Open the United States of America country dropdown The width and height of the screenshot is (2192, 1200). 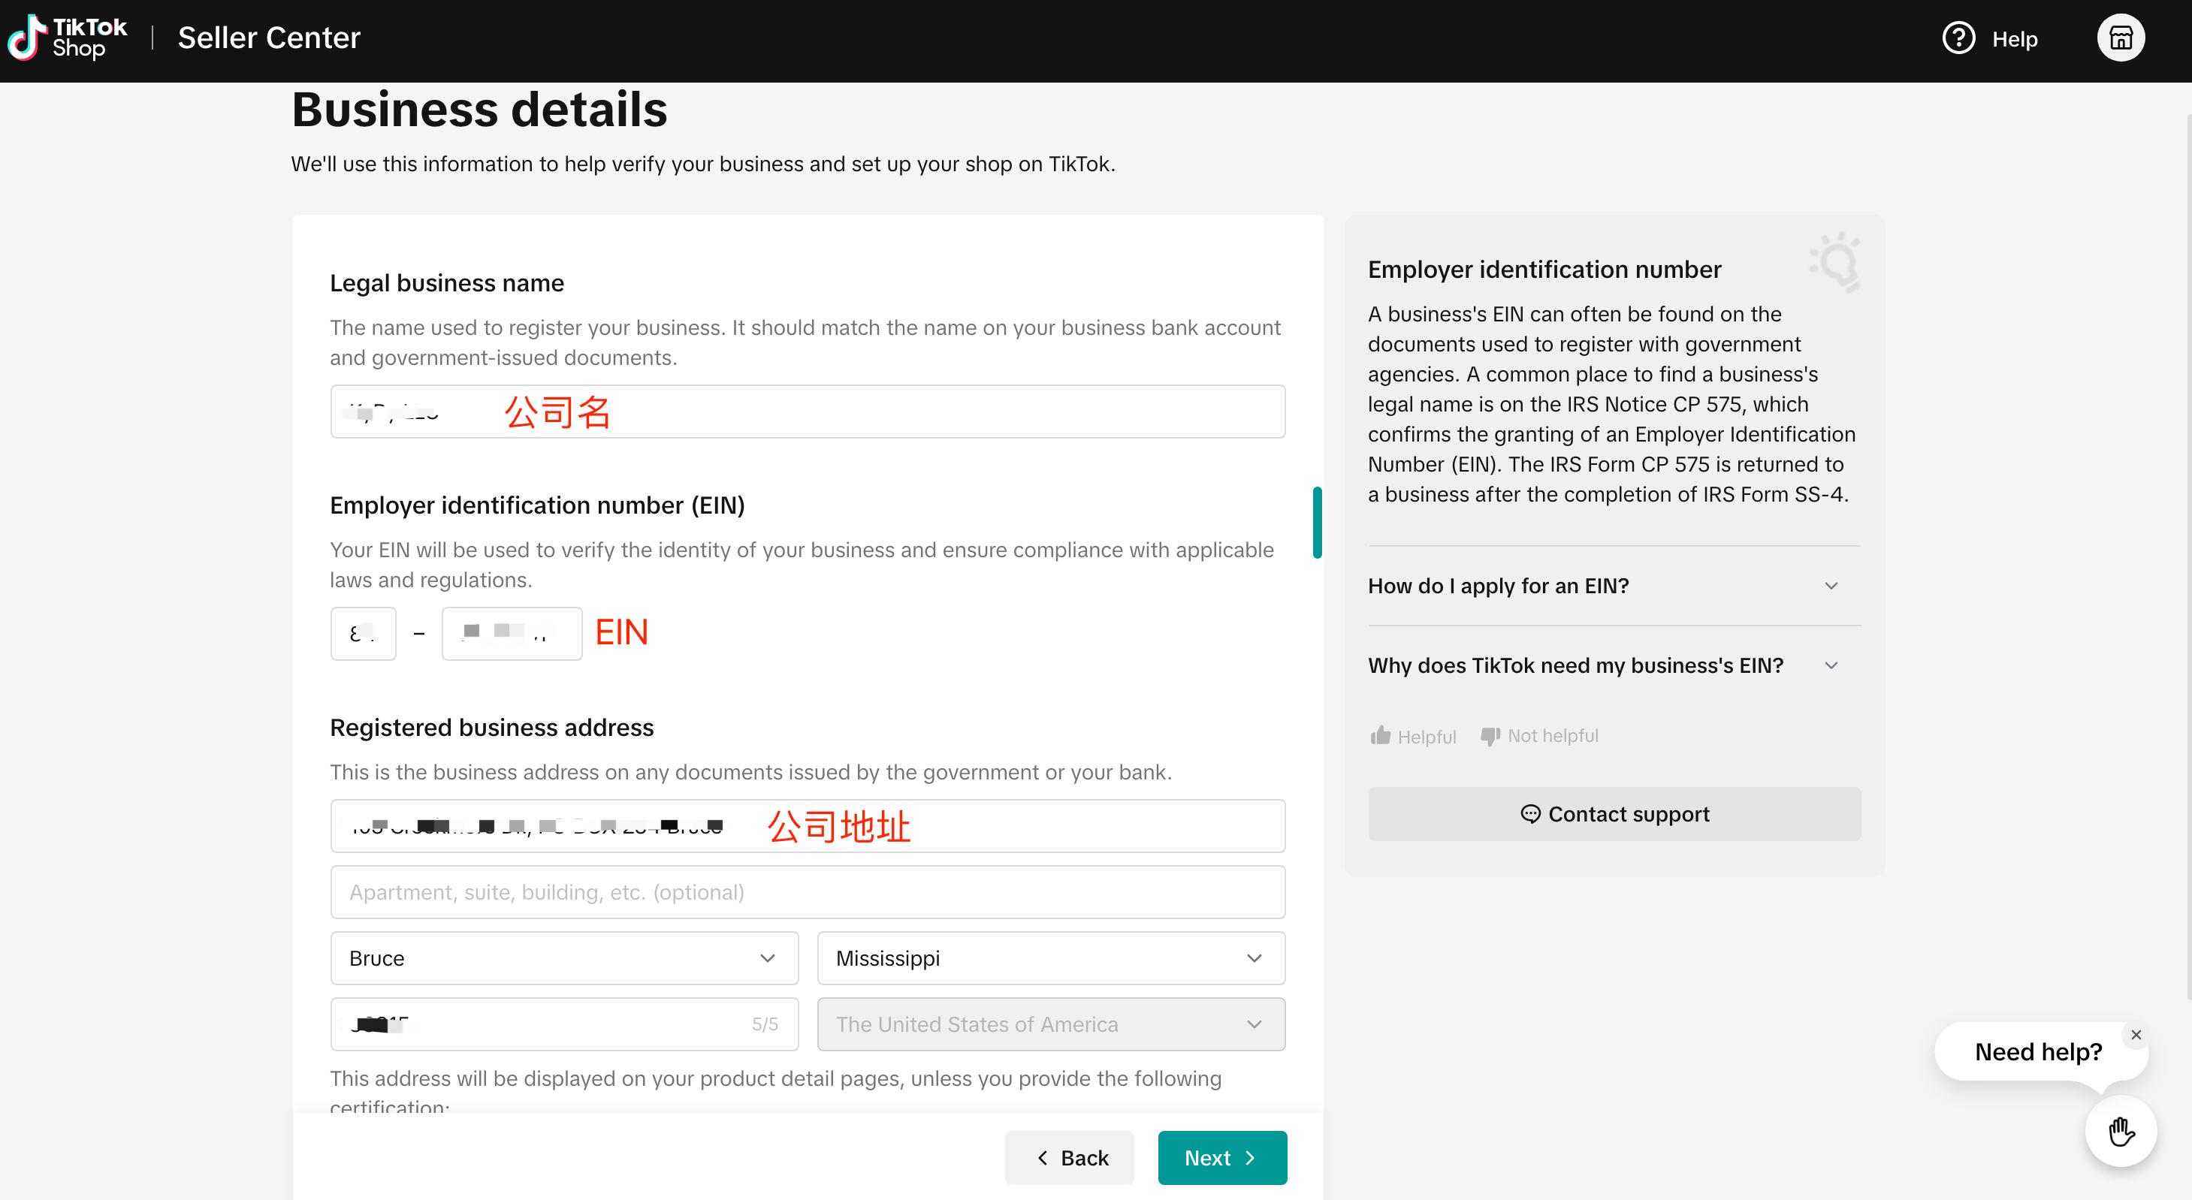(x=1050, y=1025)
